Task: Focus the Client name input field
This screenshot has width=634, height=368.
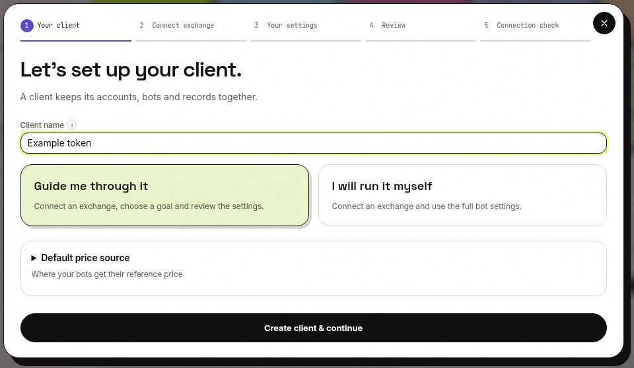Action: 313,143
